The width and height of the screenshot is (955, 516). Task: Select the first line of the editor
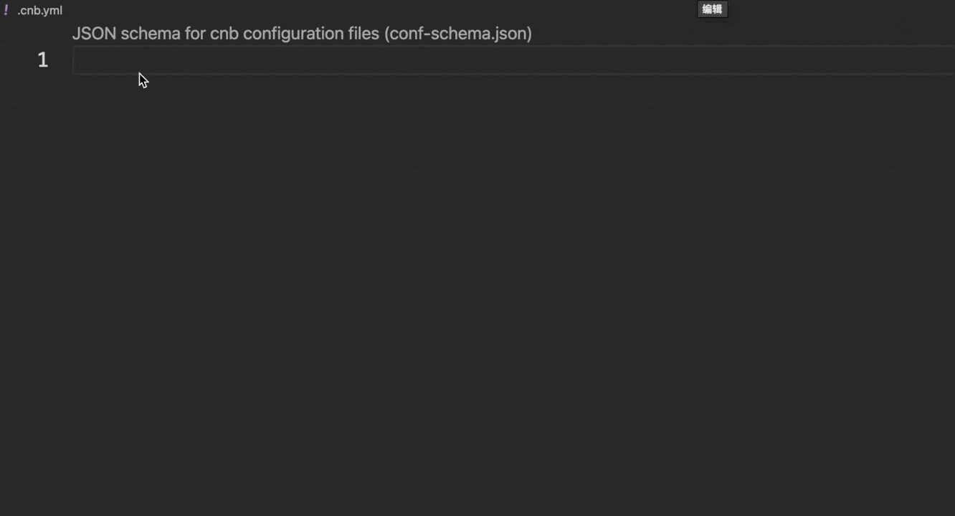287,60
